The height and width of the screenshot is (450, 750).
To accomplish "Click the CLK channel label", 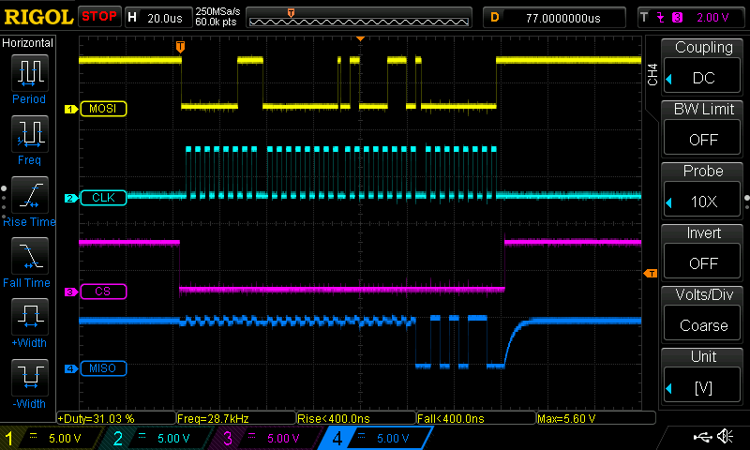I will click(x=103, y=198).
